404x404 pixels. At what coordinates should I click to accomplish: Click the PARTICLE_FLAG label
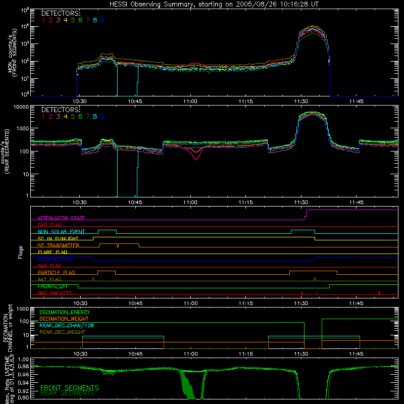tap(57, 272)
